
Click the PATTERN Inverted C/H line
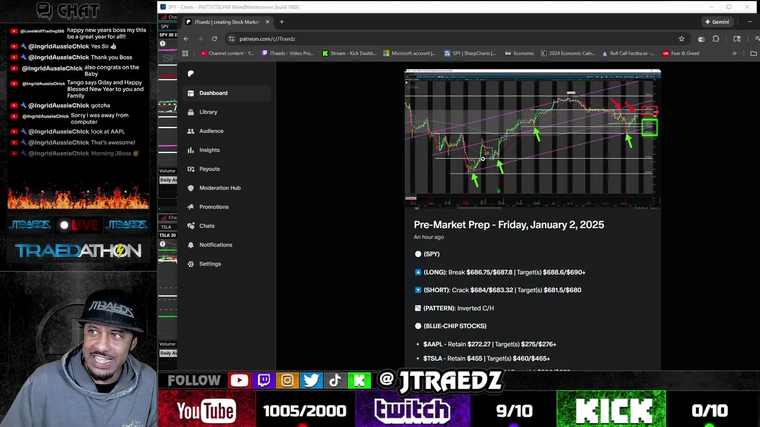pos(454,308)
